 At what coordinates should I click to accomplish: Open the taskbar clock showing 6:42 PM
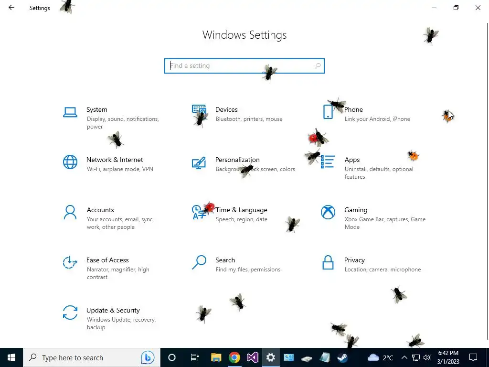coord(448,357)
